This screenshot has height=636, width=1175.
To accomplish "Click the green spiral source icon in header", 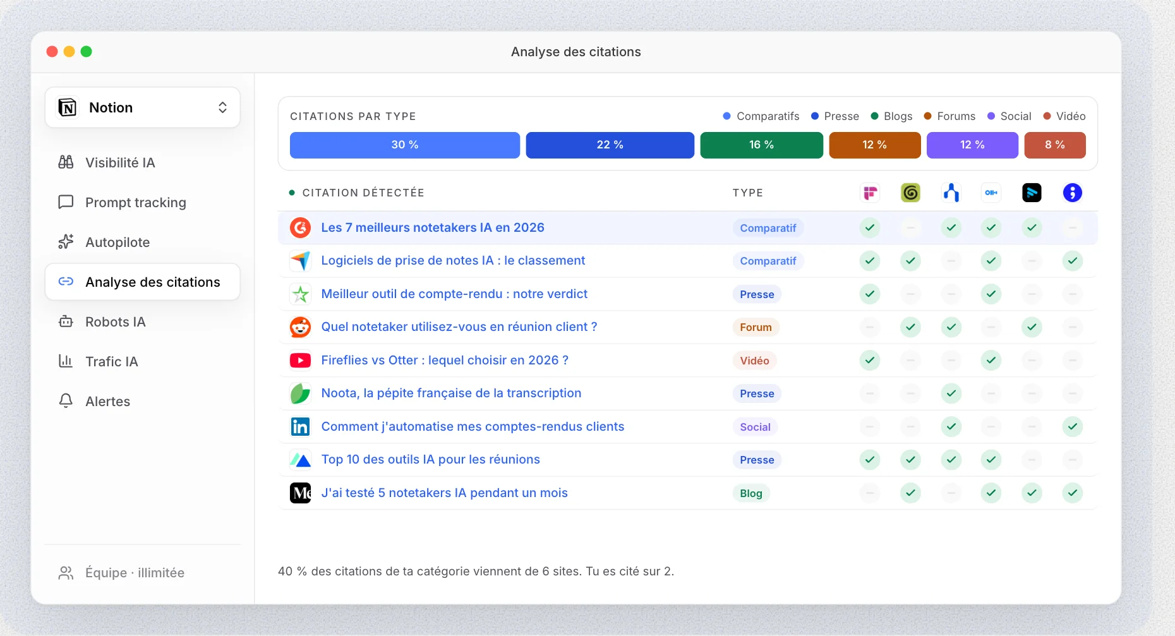I will (x=910, y=193).
